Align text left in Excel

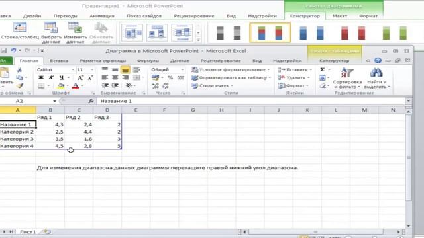click(x=105, y=78)
